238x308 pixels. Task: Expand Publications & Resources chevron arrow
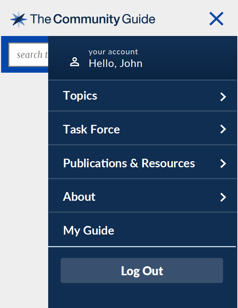click(223, 163)
